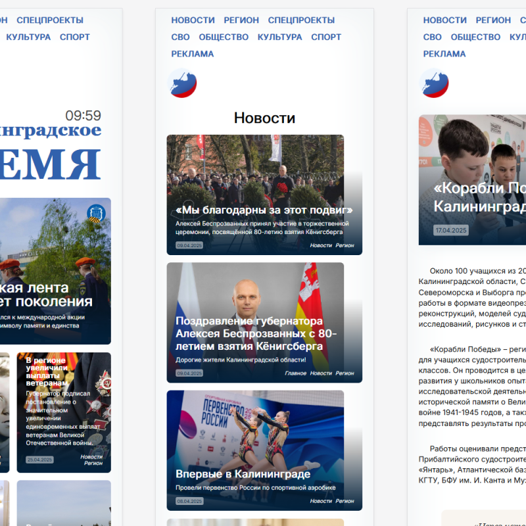Open КУЛЬТУРА in the middle panel menu
This screenshot has width=526, height=526.
click(x=280, y=37)
